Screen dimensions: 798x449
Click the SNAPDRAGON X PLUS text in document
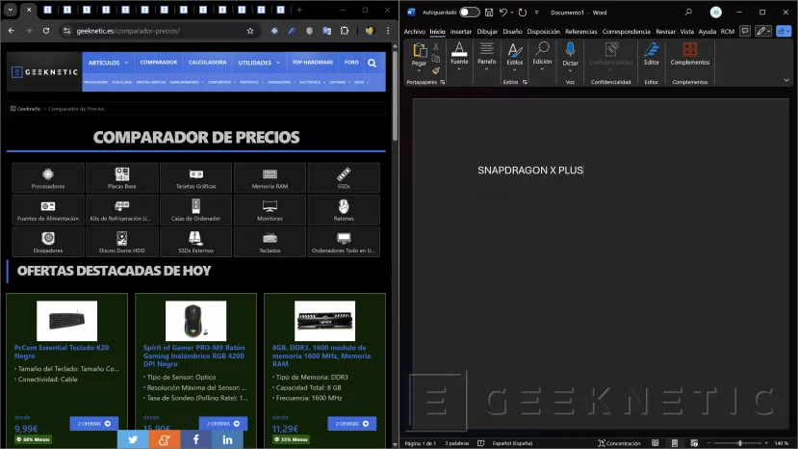529,171
